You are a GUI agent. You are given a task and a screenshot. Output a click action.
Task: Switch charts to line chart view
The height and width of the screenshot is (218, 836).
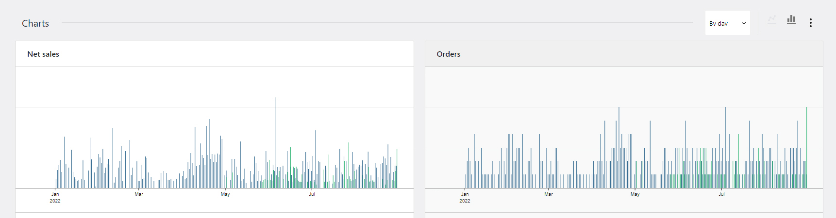(771, 20)
